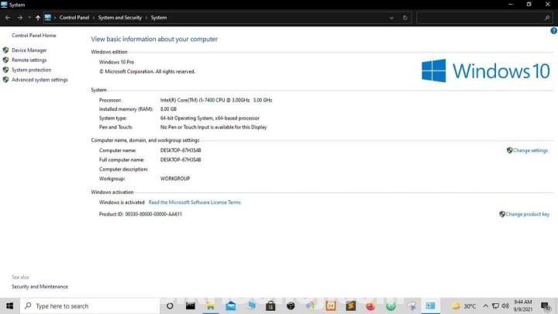Image resolution: width=558 pixels, height=314 pixels.
Task: Open Advanced system settings
Action: [x=40, y=80]
